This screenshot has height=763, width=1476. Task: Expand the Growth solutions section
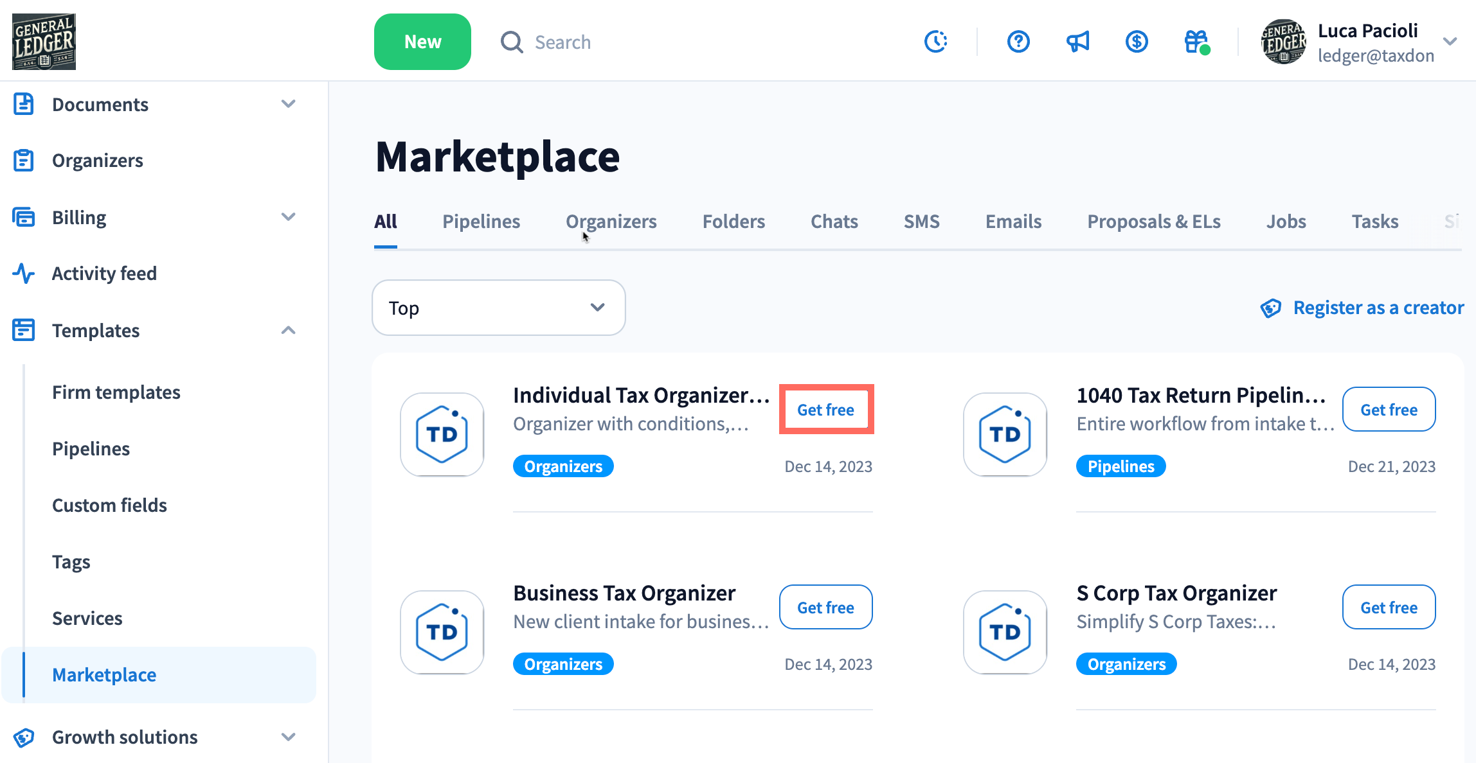(289, 737)
